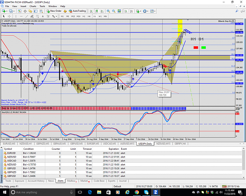The image size is (246, 196).
Task: Select the Fibonacci retracement tool
Action: [37, 16]
